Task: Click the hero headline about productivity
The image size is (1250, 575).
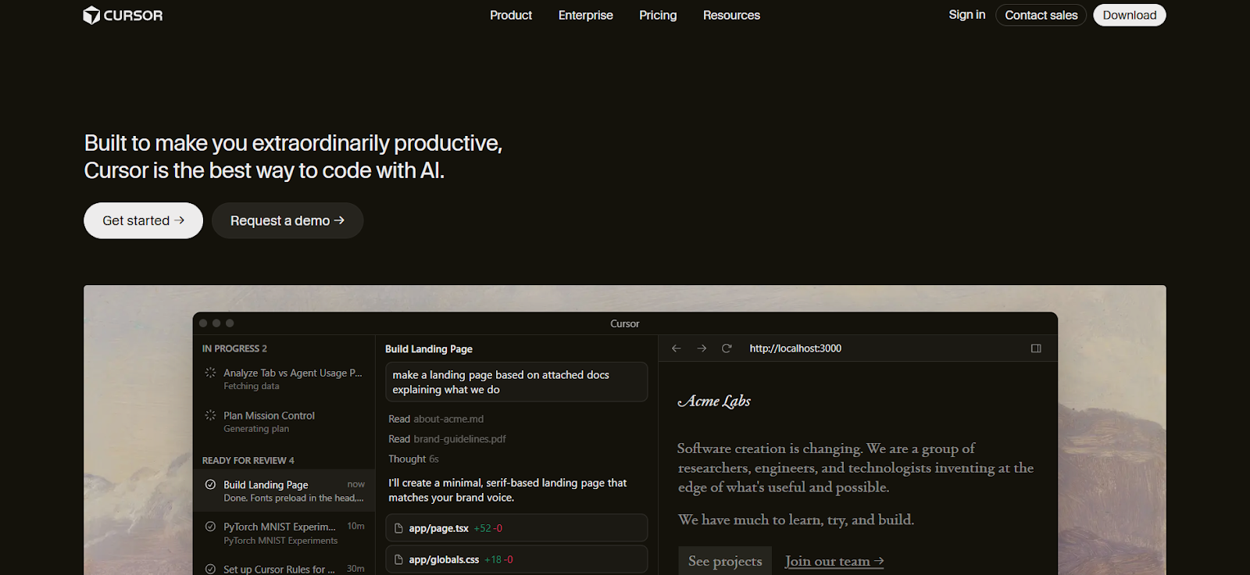Action: point(293,156)
